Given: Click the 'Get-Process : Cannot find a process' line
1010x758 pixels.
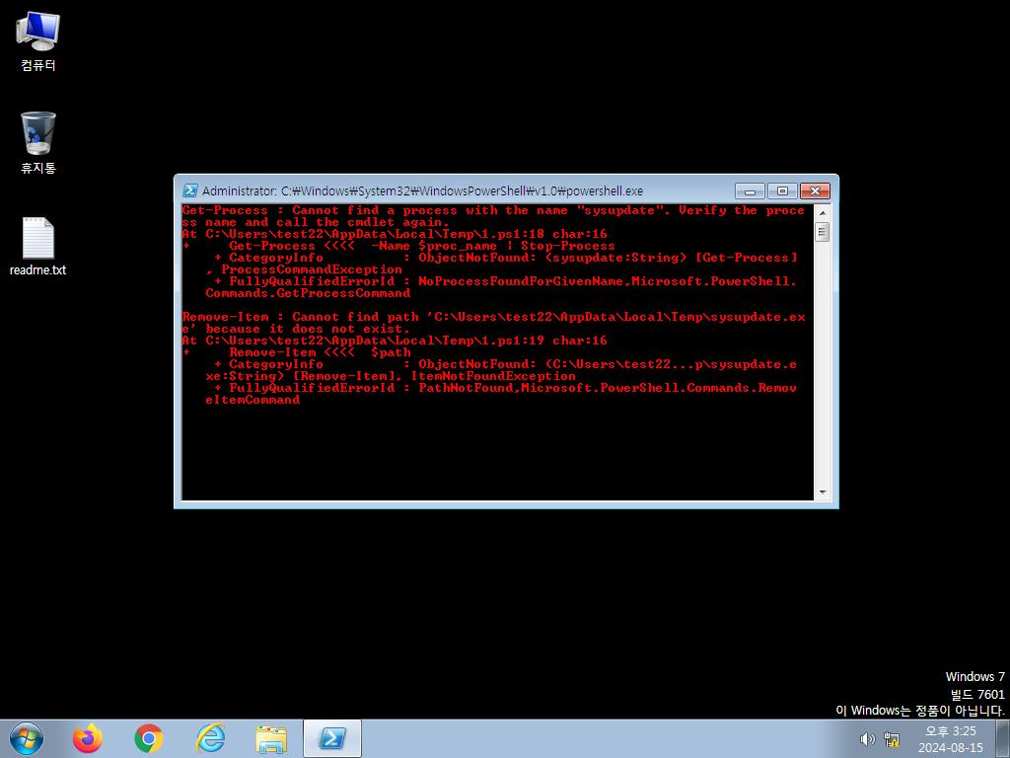Looking at the screenshot, I should coord(493,211).
